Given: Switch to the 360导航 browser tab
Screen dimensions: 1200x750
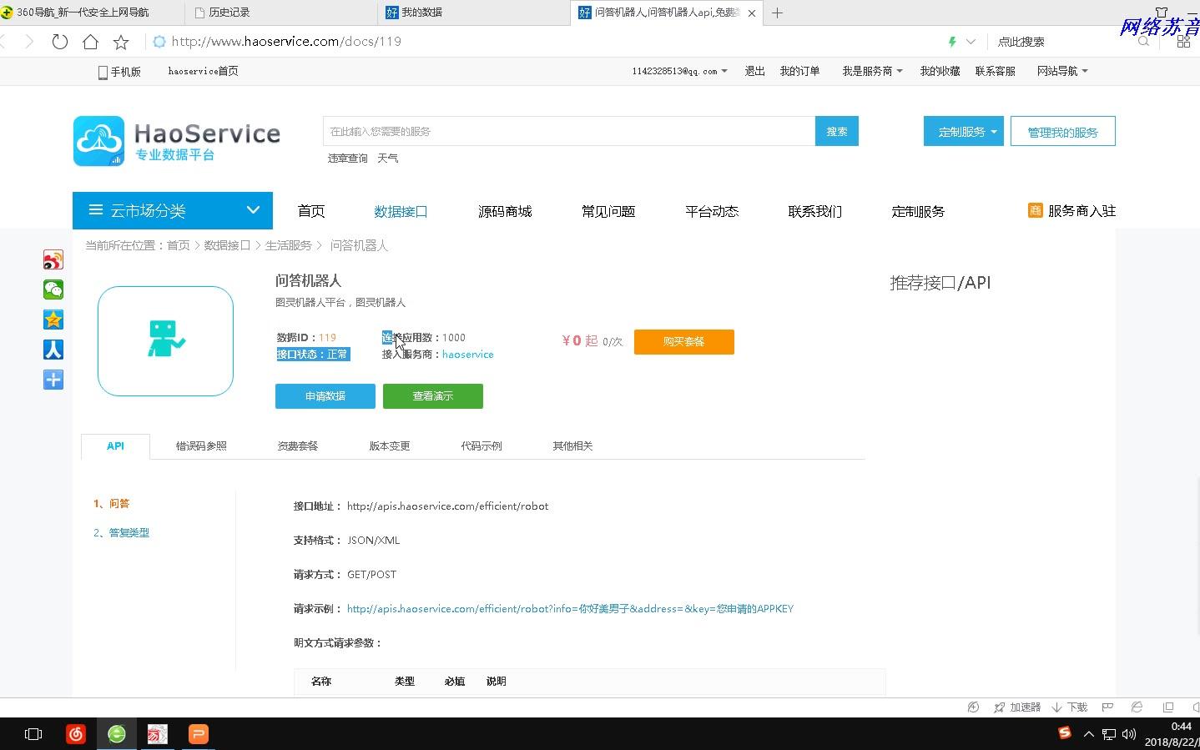Looking at the screenshot, I should tap(92, 13).
